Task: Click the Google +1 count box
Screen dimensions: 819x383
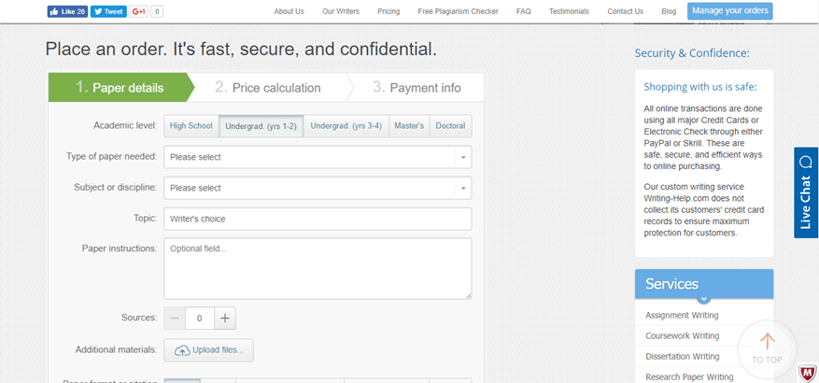Action: pyautogui.click(x=157, y=11)
